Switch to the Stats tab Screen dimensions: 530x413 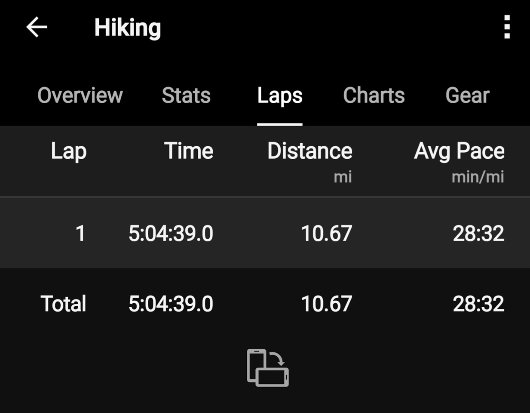[186, 96]
